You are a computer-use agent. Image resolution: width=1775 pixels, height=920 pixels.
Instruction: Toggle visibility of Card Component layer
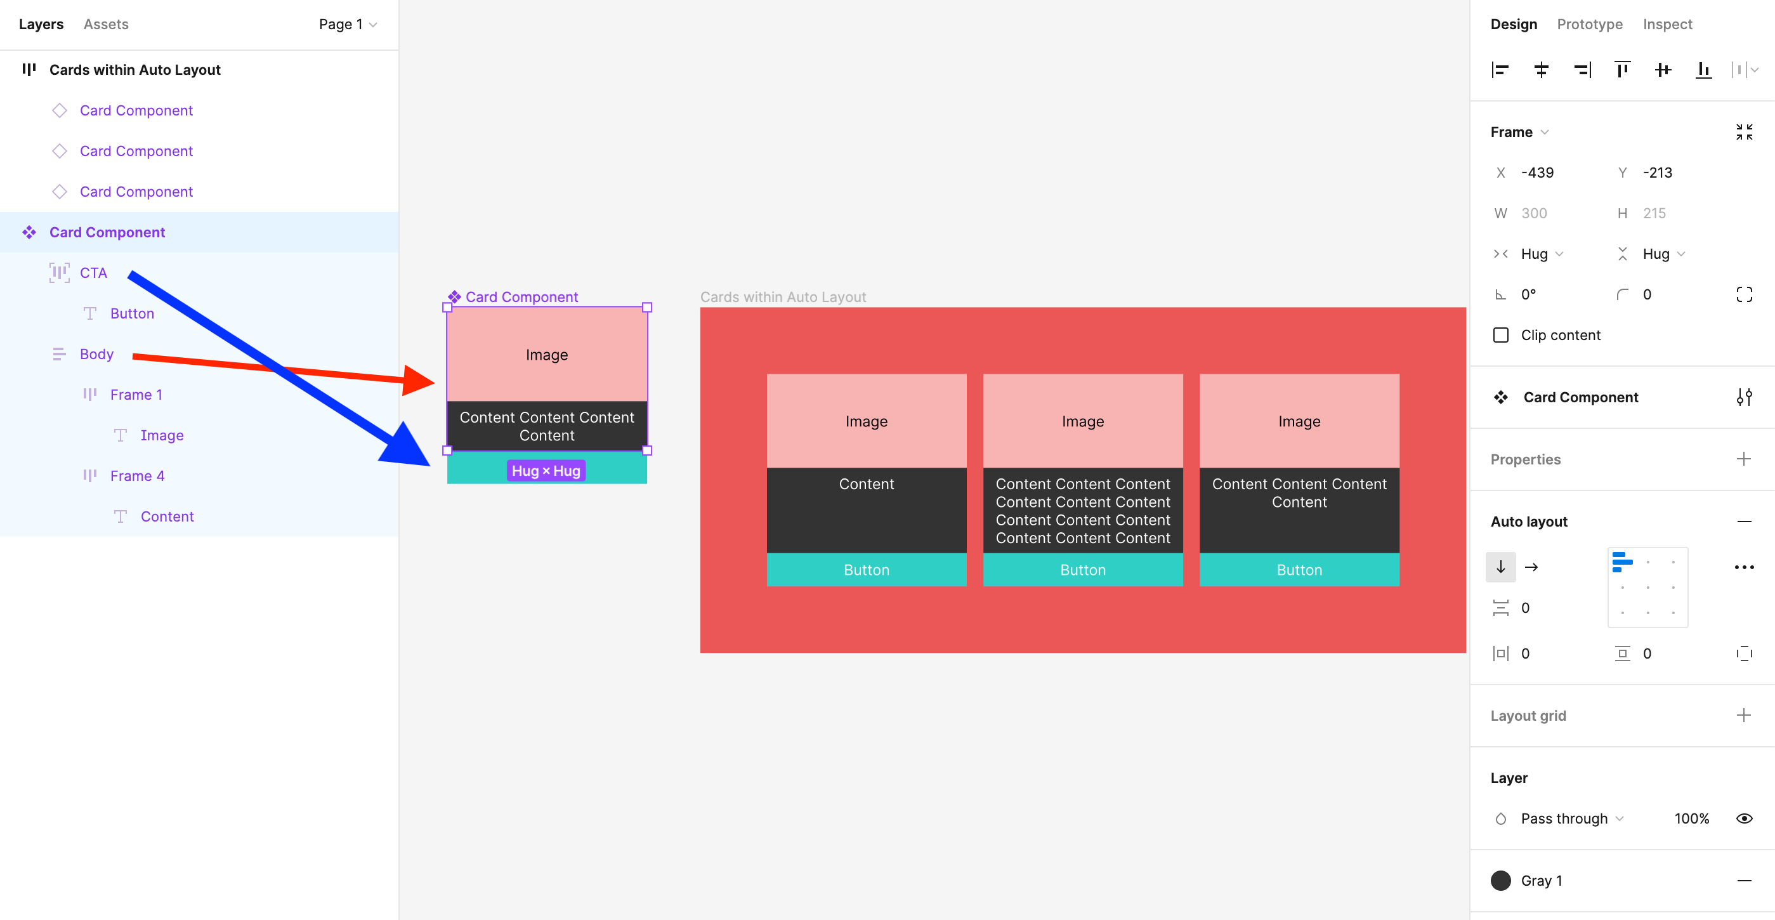point(376,231)
